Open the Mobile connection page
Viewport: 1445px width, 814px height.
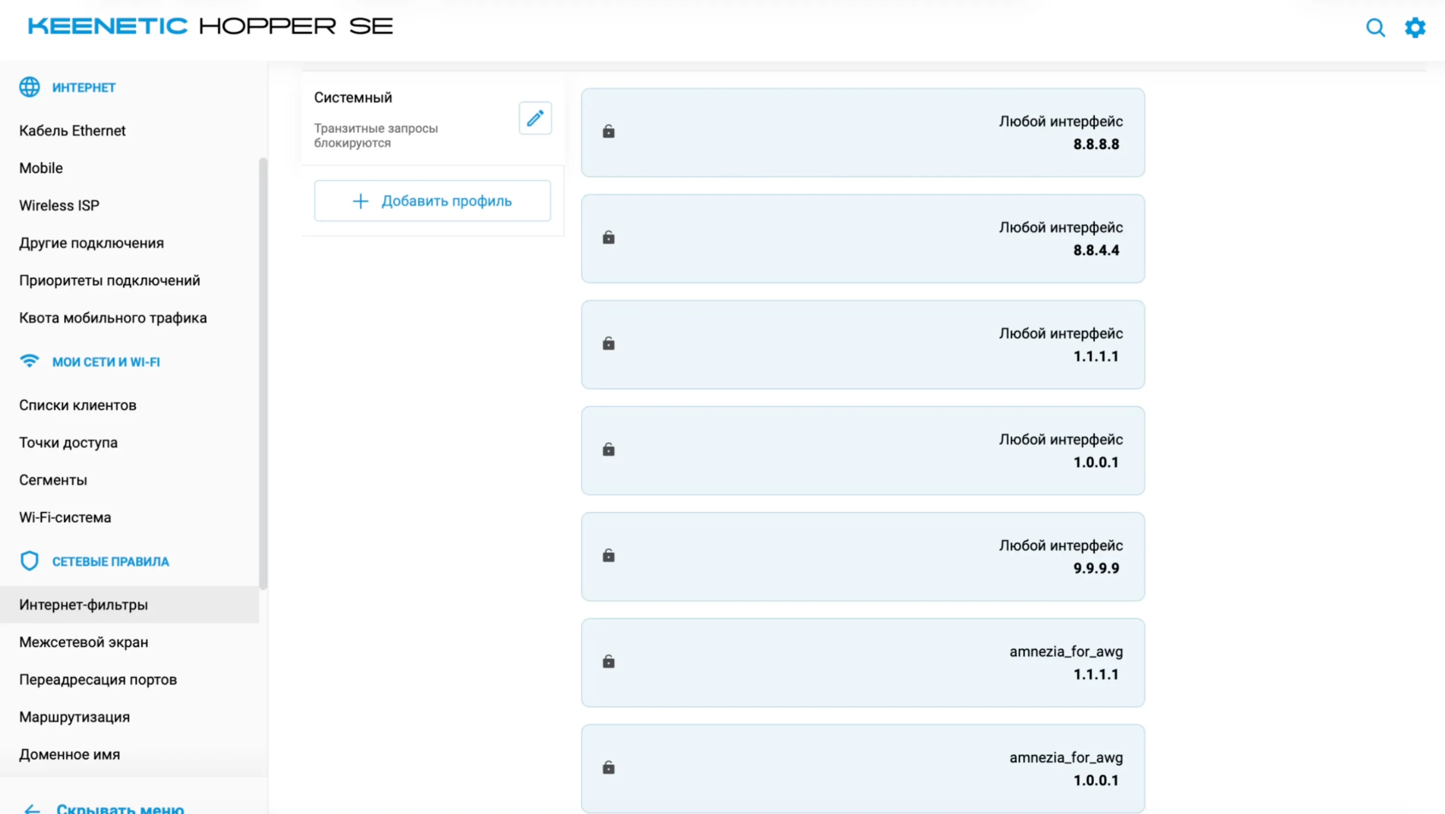click(x=41, y=168)
